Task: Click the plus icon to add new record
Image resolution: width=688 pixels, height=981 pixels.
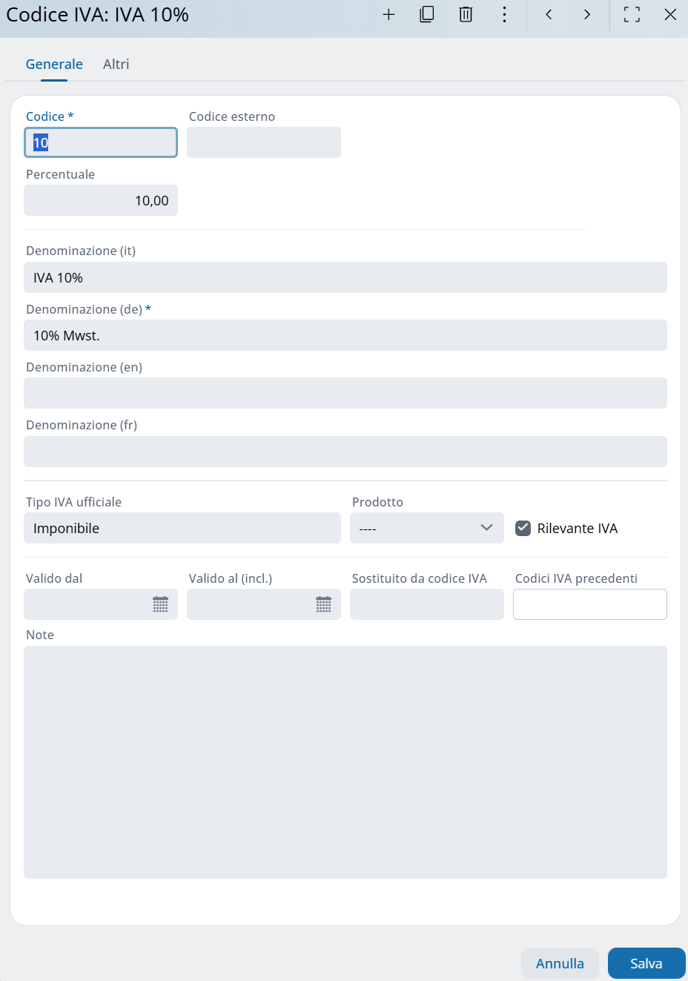Action: coord(388,15)
